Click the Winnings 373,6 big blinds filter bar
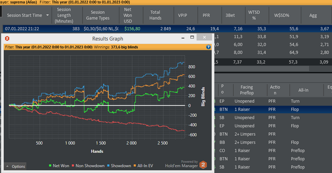Screen dimensions: 332x173 click(108, 47)
